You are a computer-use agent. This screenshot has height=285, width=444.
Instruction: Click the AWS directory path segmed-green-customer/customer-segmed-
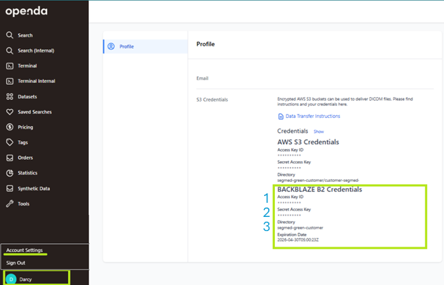[318, 180]
